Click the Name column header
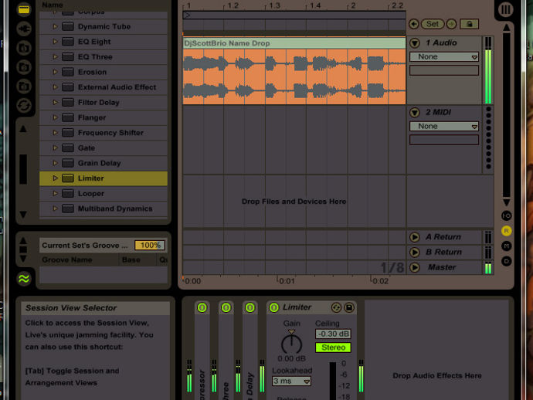Viewport: 533px width, 400px height. pos(104,5)
